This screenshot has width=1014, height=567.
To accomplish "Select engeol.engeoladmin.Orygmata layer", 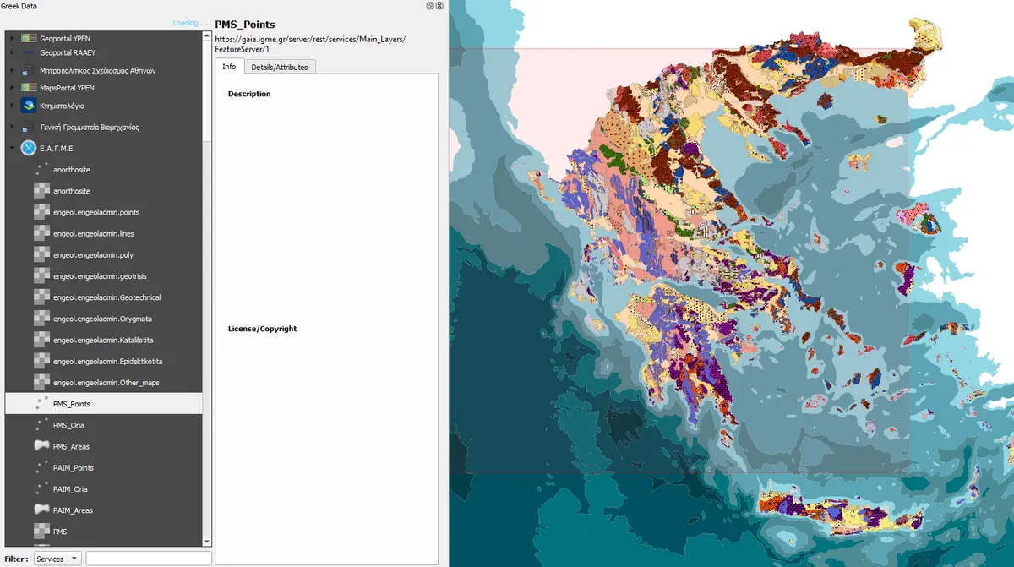I will tap(102, 319).
